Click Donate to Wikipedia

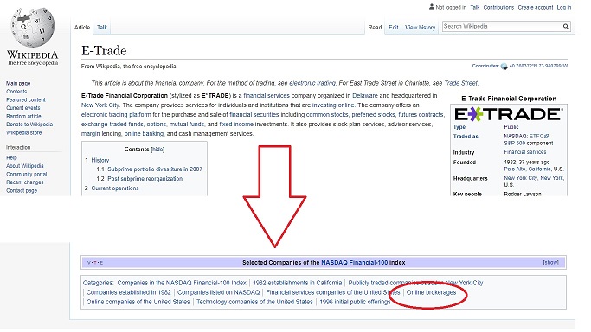click(29, 124)
